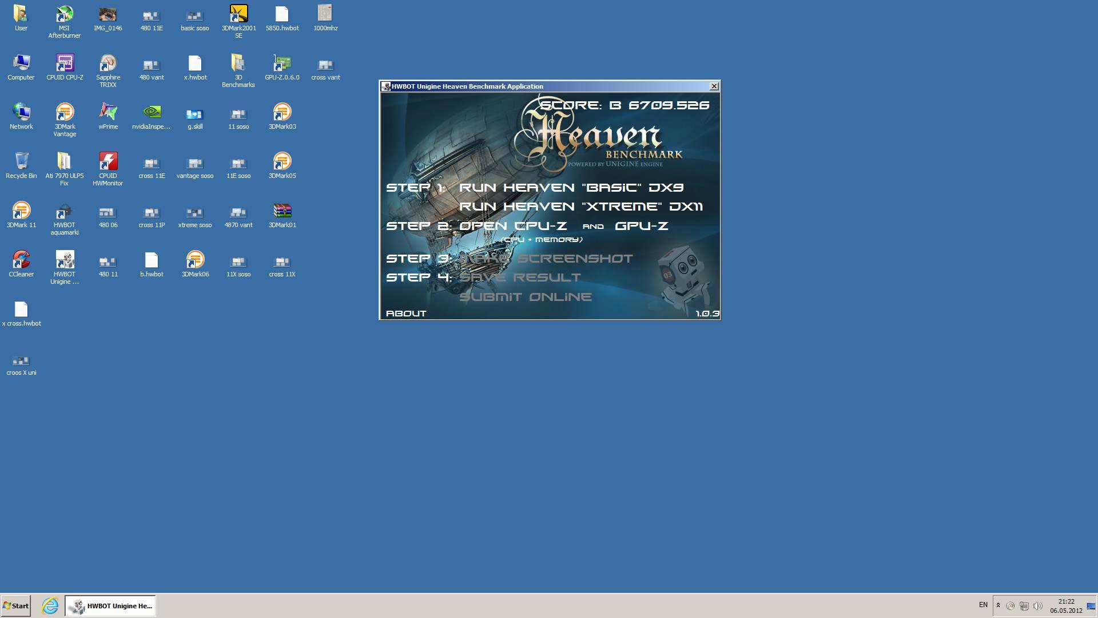Screen dimensions: 1098x618
Task: Open the About link in Heaven app
Action: coord(406,314)
